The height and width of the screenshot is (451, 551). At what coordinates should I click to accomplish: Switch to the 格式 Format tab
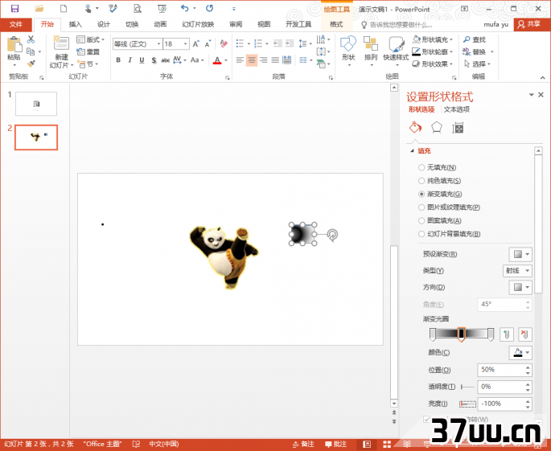336,24
